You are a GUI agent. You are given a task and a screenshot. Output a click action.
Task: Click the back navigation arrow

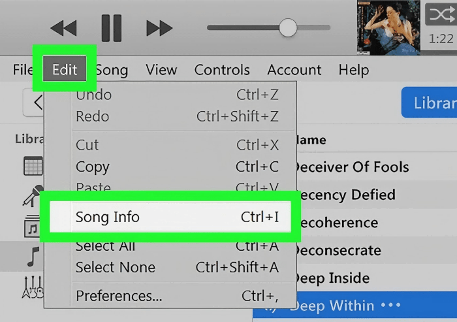(35, 103)
